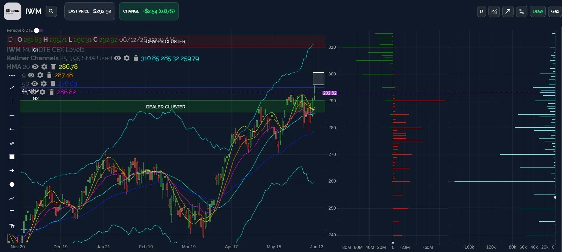Open settings for the 286.82 indicator
The image size is (562, 252).
42,92
